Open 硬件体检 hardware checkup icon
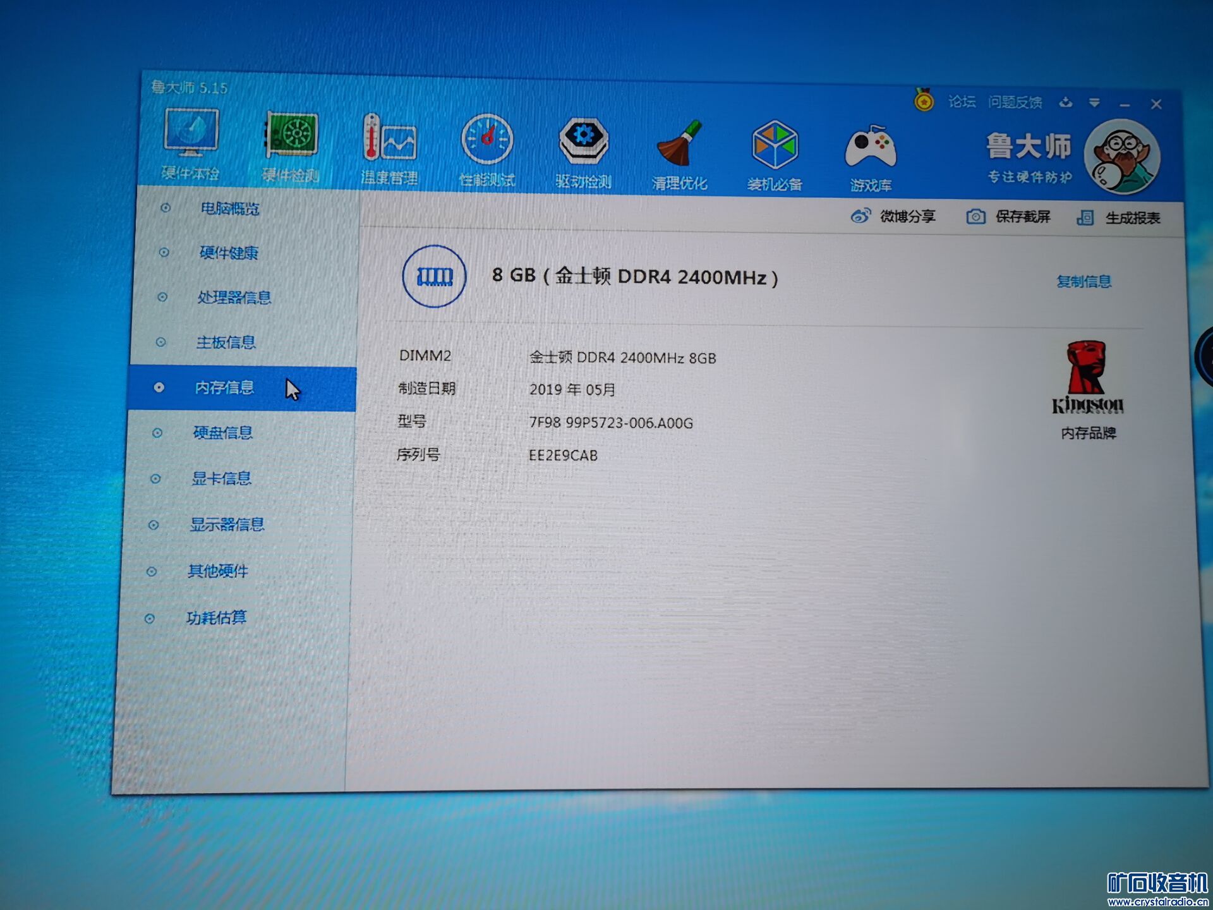Screen dimensions: 1213x910 point(190,144)
